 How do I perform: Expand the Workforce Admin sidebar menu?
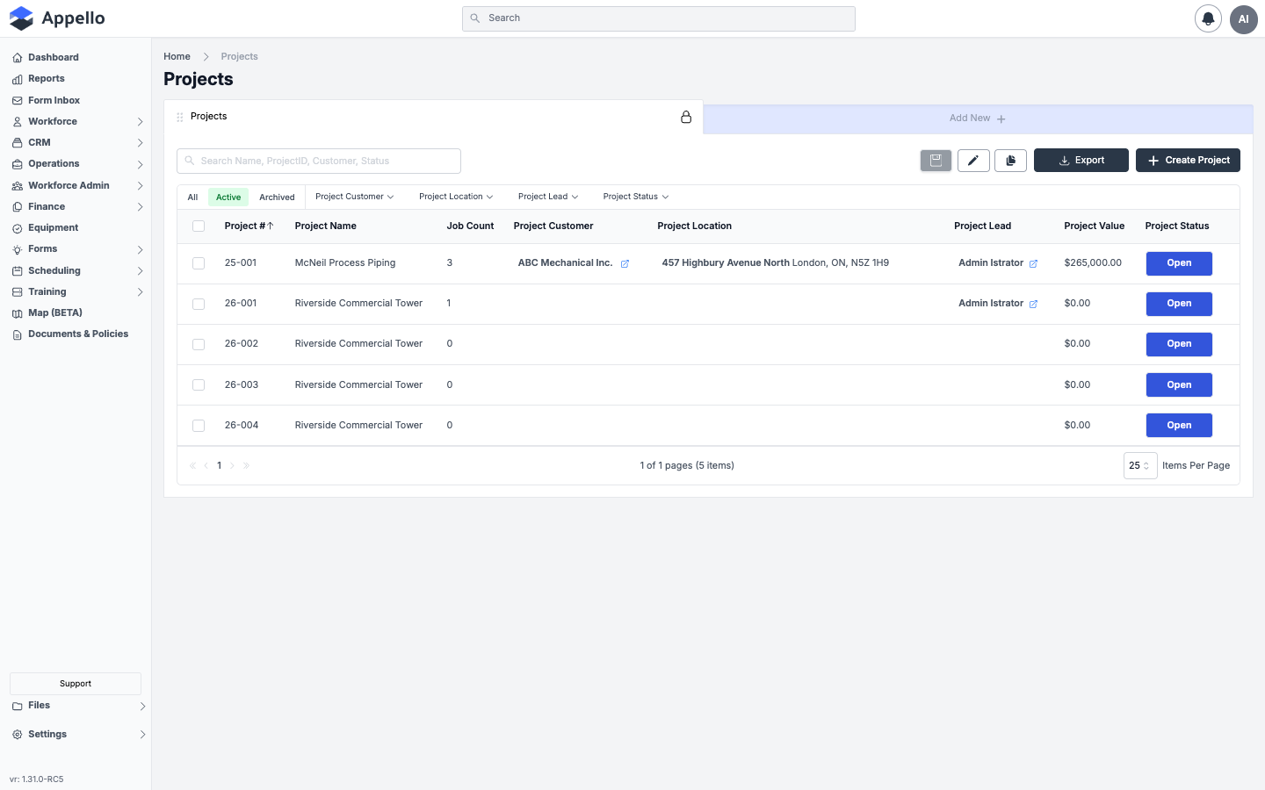click(140, 186)
